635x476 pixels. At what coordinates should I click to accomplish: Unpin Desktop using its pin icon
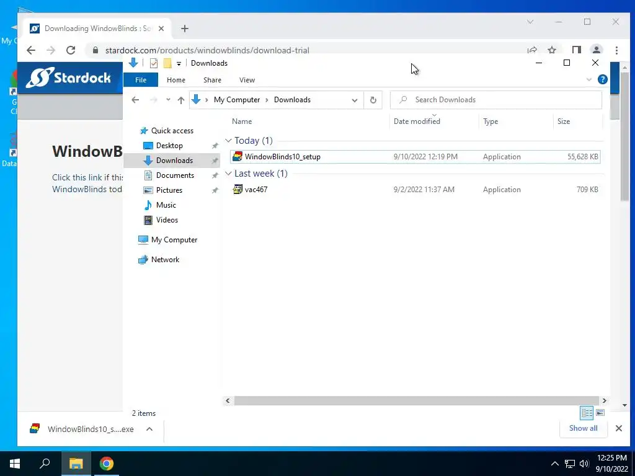pyautogui.click(x=215, y=146)
